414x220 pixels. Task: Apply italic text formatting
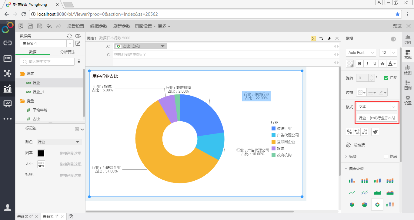point(367,64)
